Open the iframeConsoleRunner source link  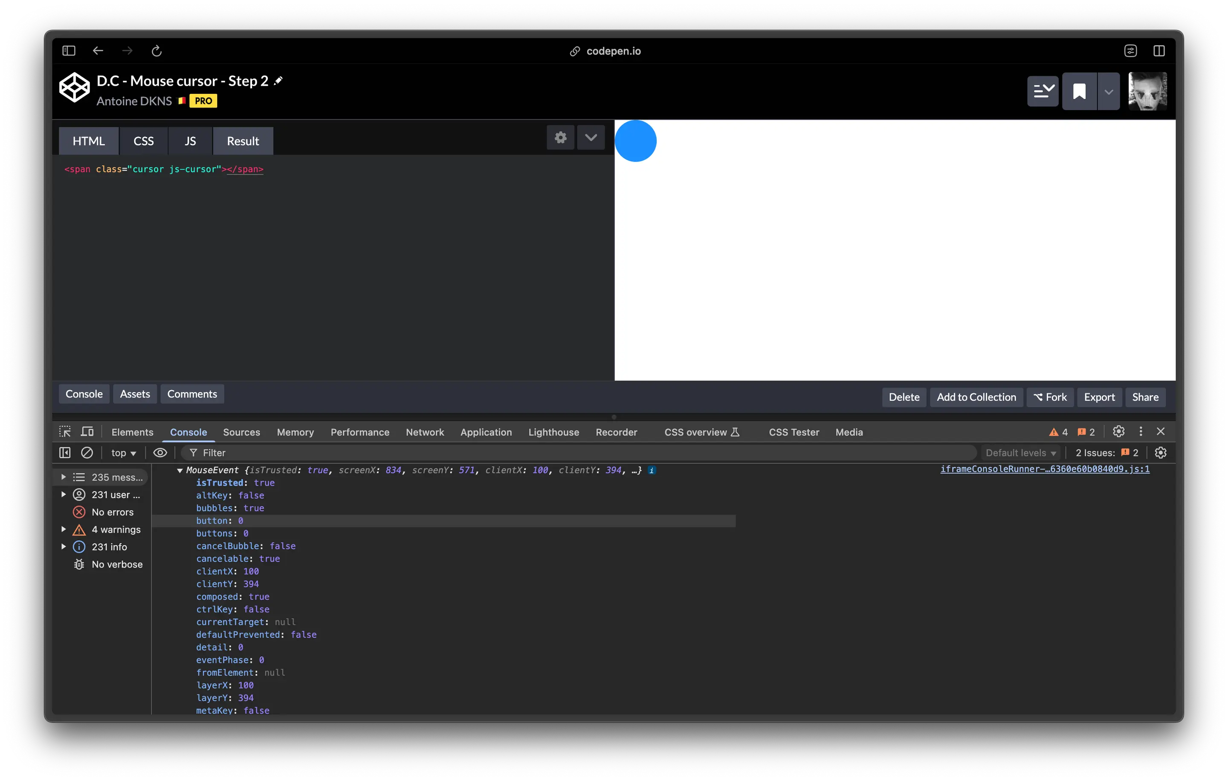tap(1044, 469)
